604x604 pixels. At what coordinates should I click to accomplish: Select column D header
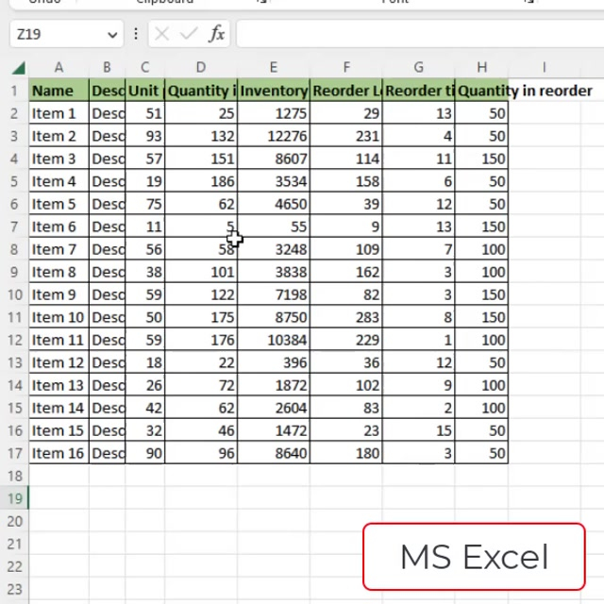(200, 68)
